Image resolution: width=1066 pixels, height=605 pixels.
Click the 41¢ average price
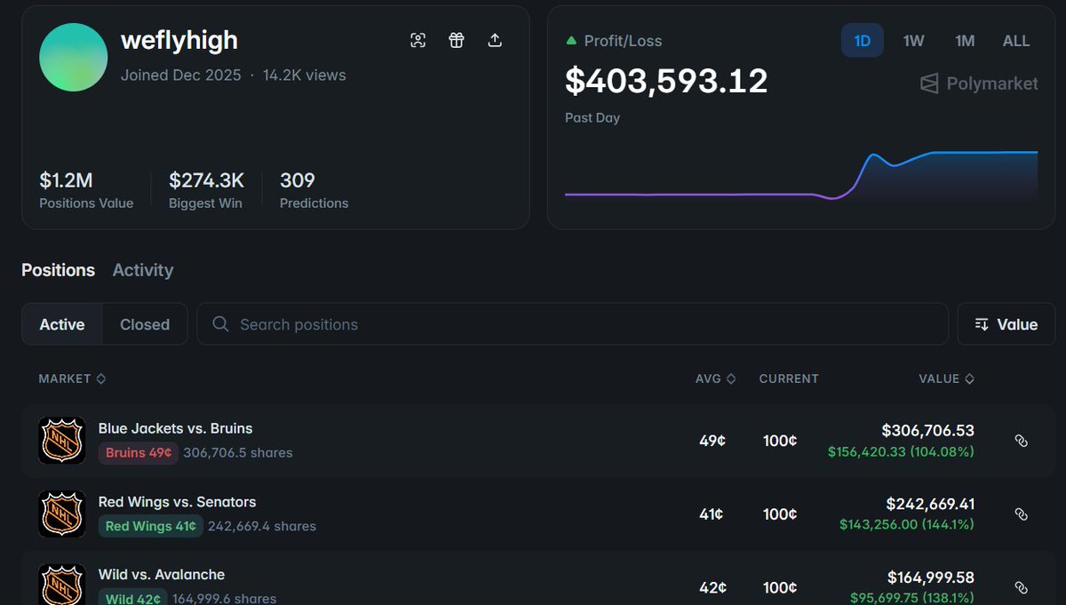click(x=712, y=514)
